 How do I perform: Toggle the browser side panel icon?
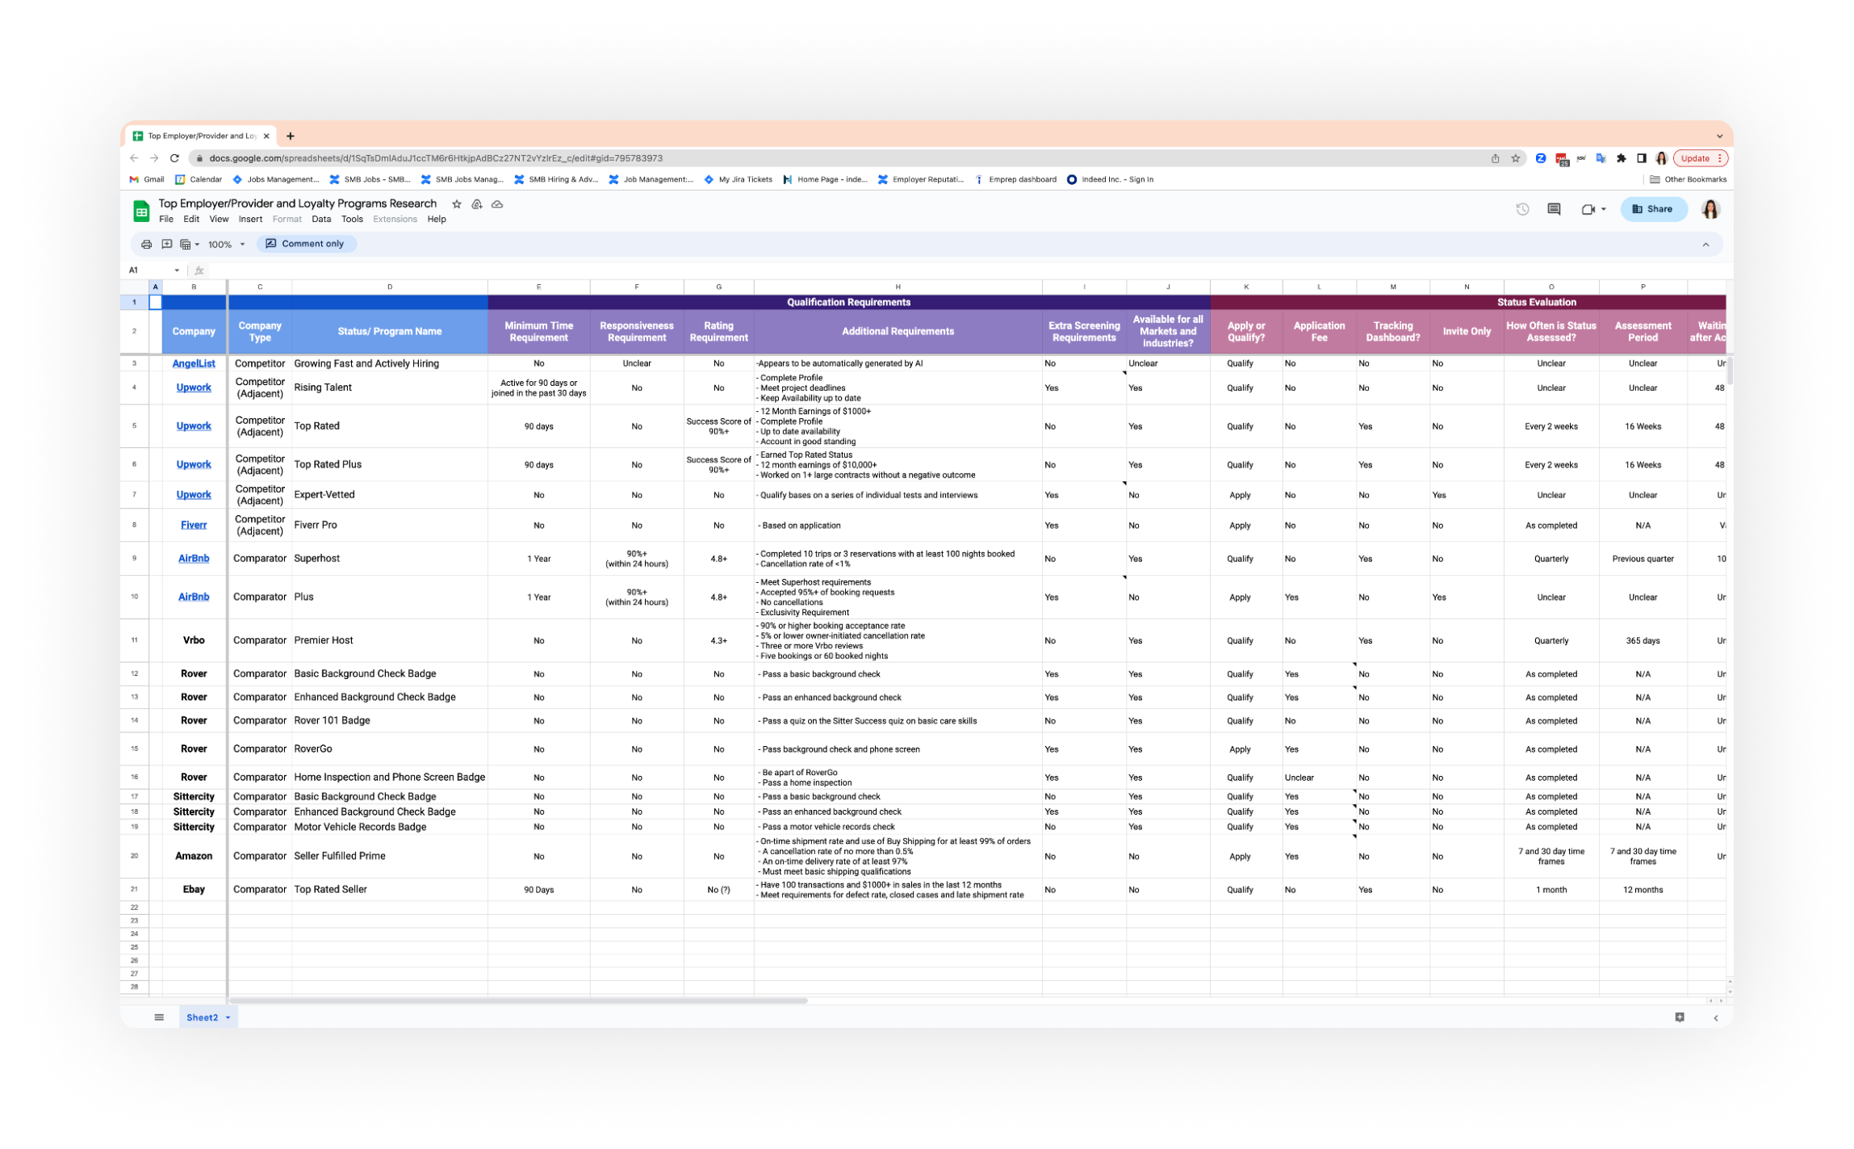1641,158
